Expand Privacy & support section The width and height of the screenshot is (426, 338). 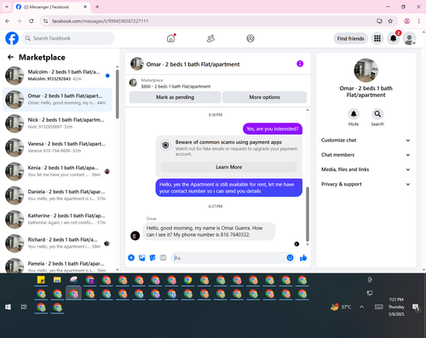[366, 184]
